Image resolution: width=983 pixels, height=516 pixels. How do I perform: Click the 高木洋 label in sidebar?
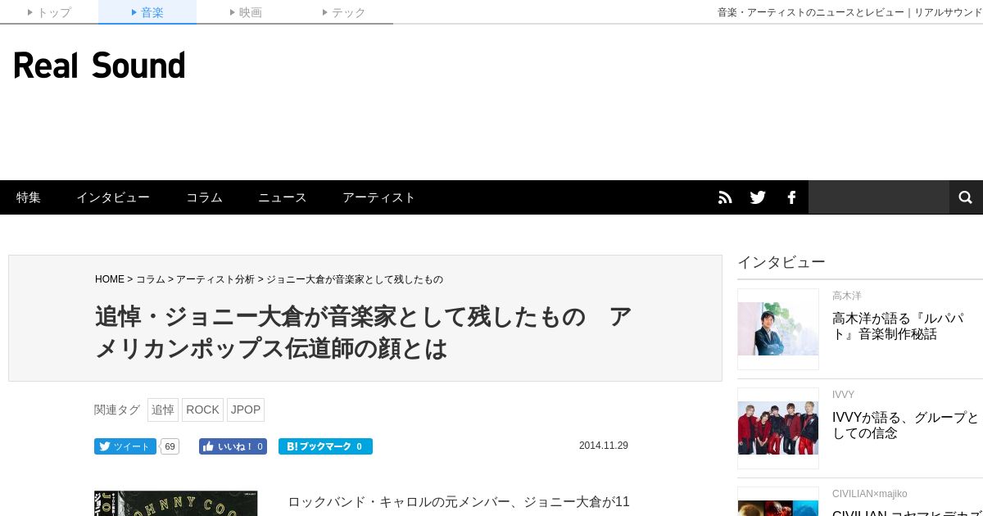[847, 296]
